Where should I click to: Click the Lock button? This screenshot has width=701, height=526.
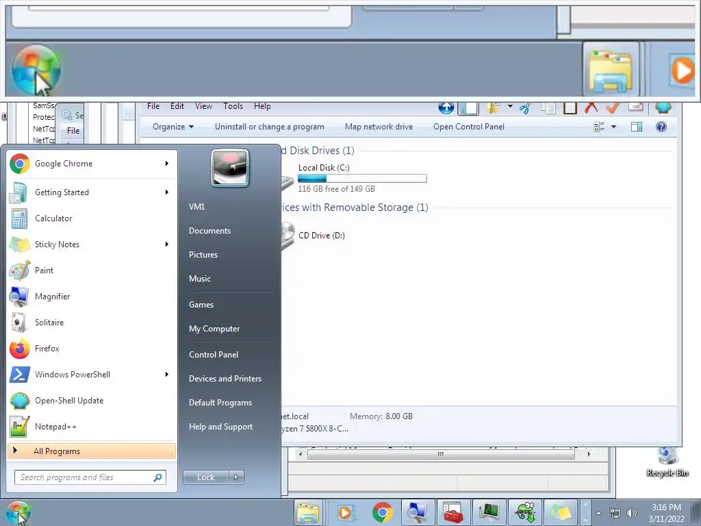pyautogui.click(x=206, y=477)
